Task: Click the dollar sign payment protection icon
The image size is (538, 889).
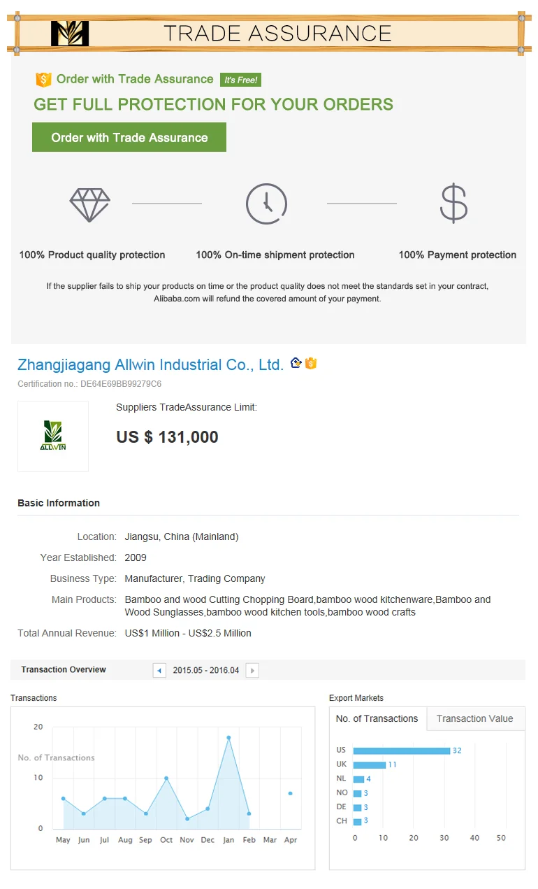Action: pyautogui.click(x=453, y=204)
